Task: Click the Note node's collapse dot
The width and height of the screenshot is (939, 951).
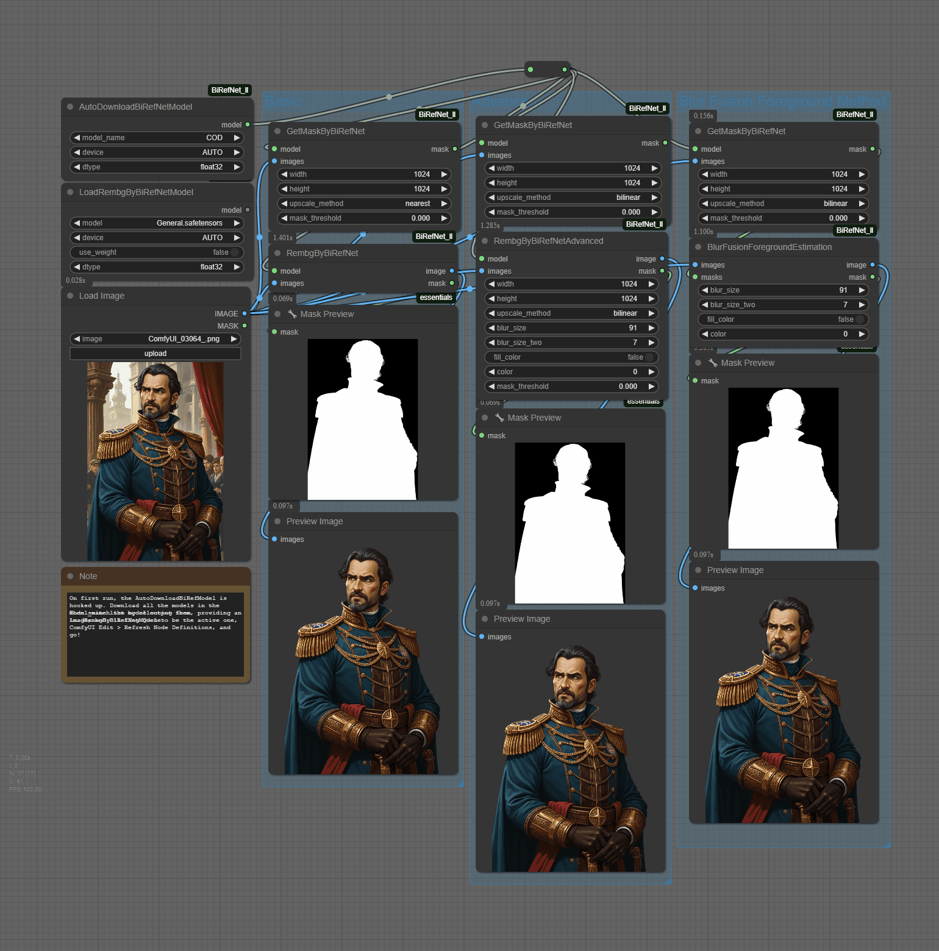Action: click(70, 576)
